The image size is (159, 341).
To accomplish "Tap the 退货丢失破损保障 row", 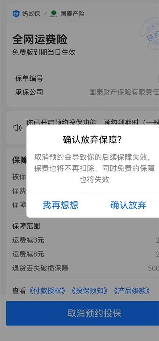I will point(86,268).
